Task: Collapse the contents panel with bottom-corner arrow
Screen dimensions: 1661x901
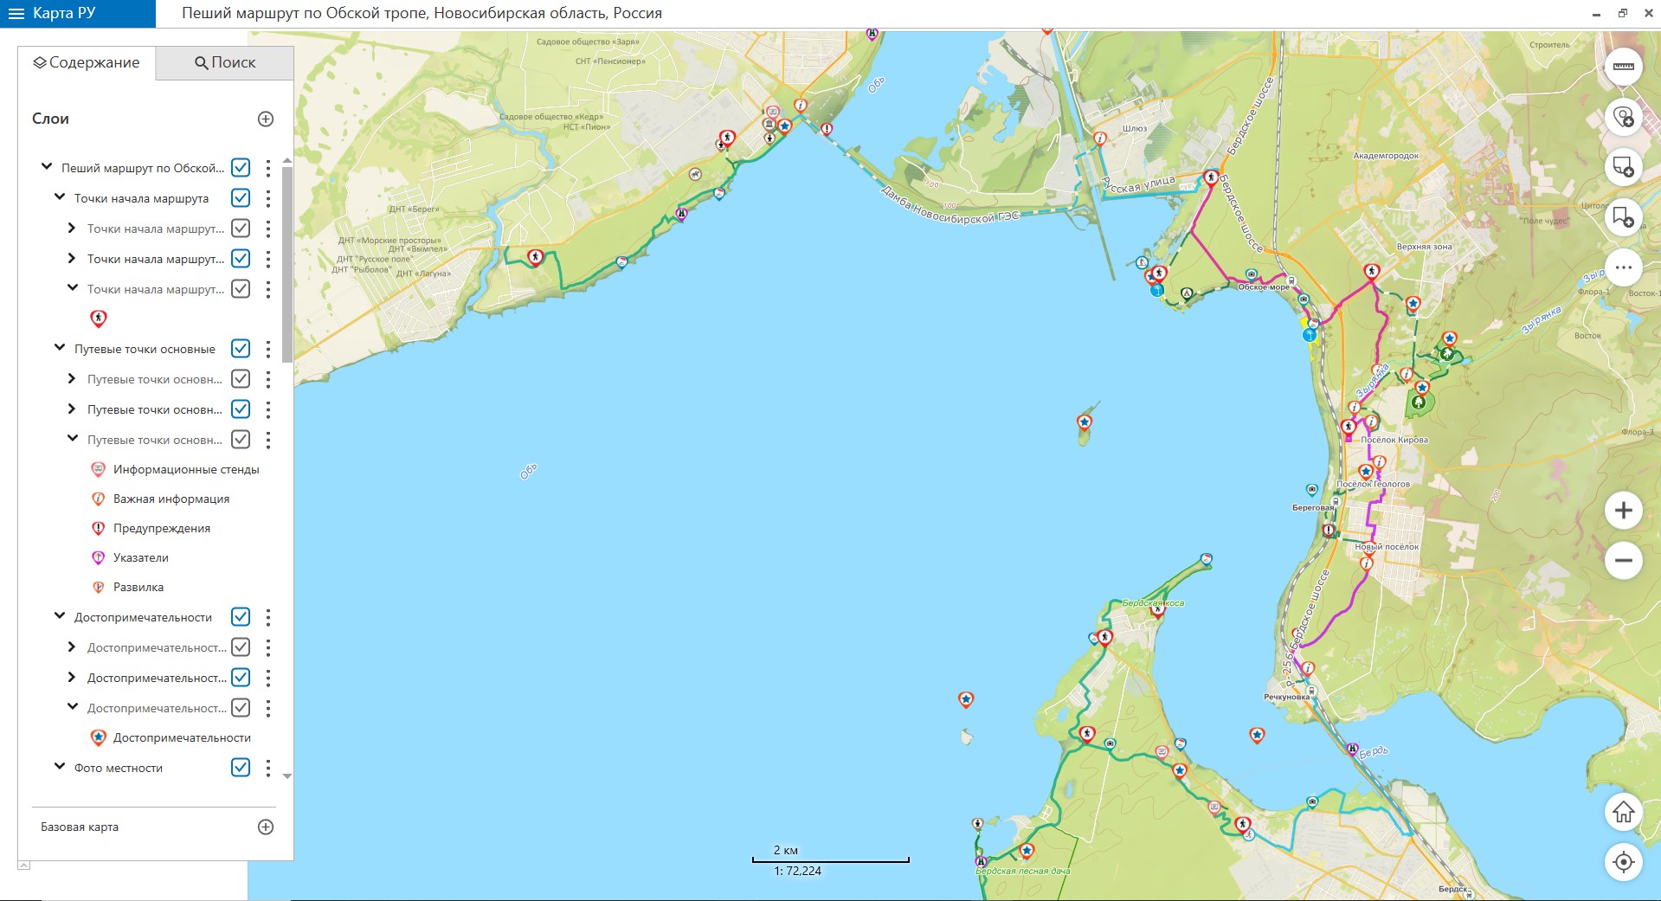Action: [24, 866]
